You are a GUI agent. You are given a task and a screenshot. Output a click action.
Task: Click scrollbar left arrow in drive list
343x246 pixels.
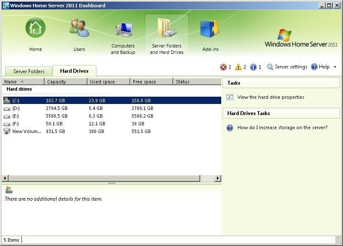point(5,178)
